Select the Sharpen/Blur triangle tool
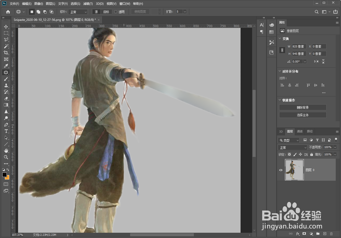This screenshot has height=238, width=341. tap(6, 111)
